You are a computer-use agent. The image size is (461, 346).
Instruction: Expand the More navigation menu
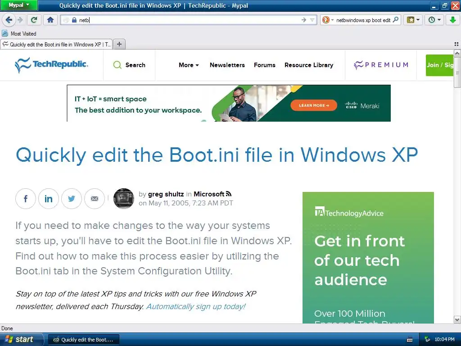189,65
